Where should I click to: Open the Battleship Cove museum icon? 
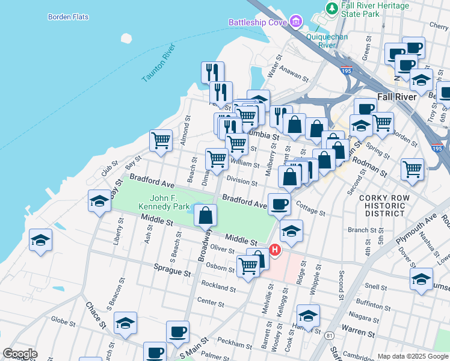click(x=295, y=23)
